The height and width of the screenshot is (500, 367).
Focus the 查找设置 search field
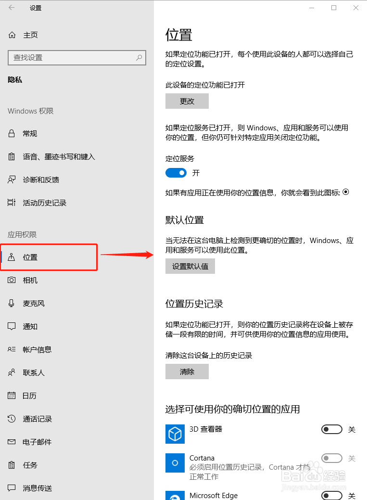[77, 58]
